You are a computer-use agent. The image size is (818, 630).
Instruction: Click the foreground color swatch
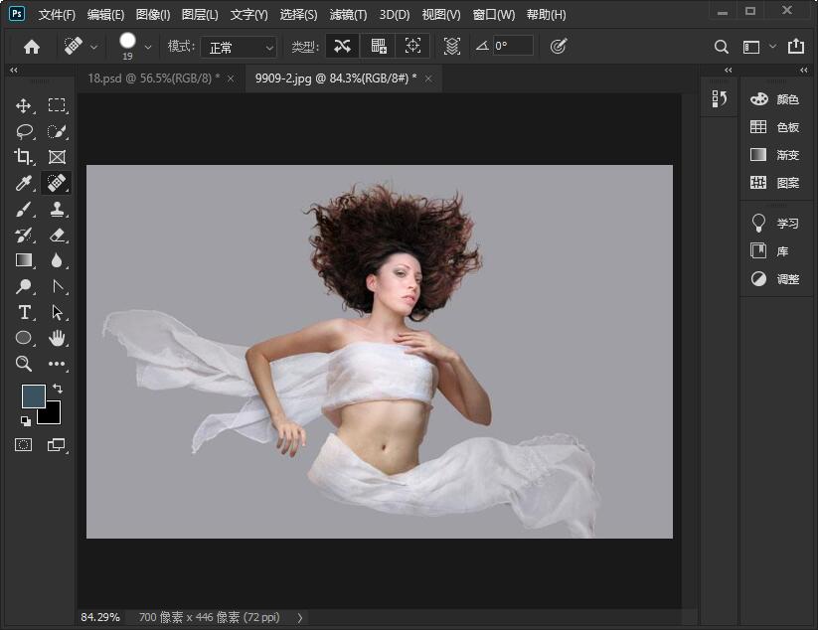34,395
